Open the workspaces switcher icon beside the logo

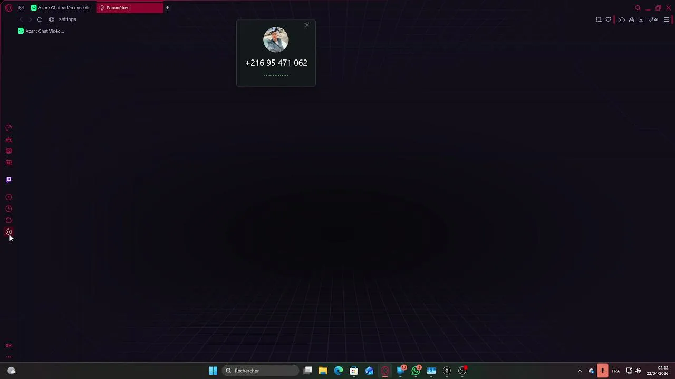(x=21, y=8)
